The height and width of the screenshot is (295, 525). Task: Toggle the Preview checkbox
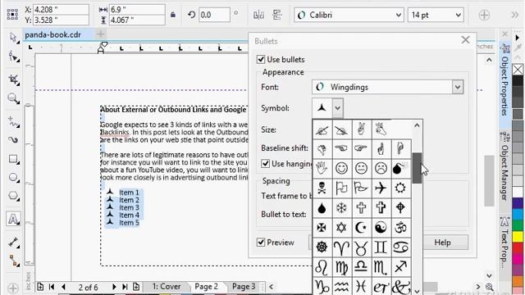click(261, 243)
